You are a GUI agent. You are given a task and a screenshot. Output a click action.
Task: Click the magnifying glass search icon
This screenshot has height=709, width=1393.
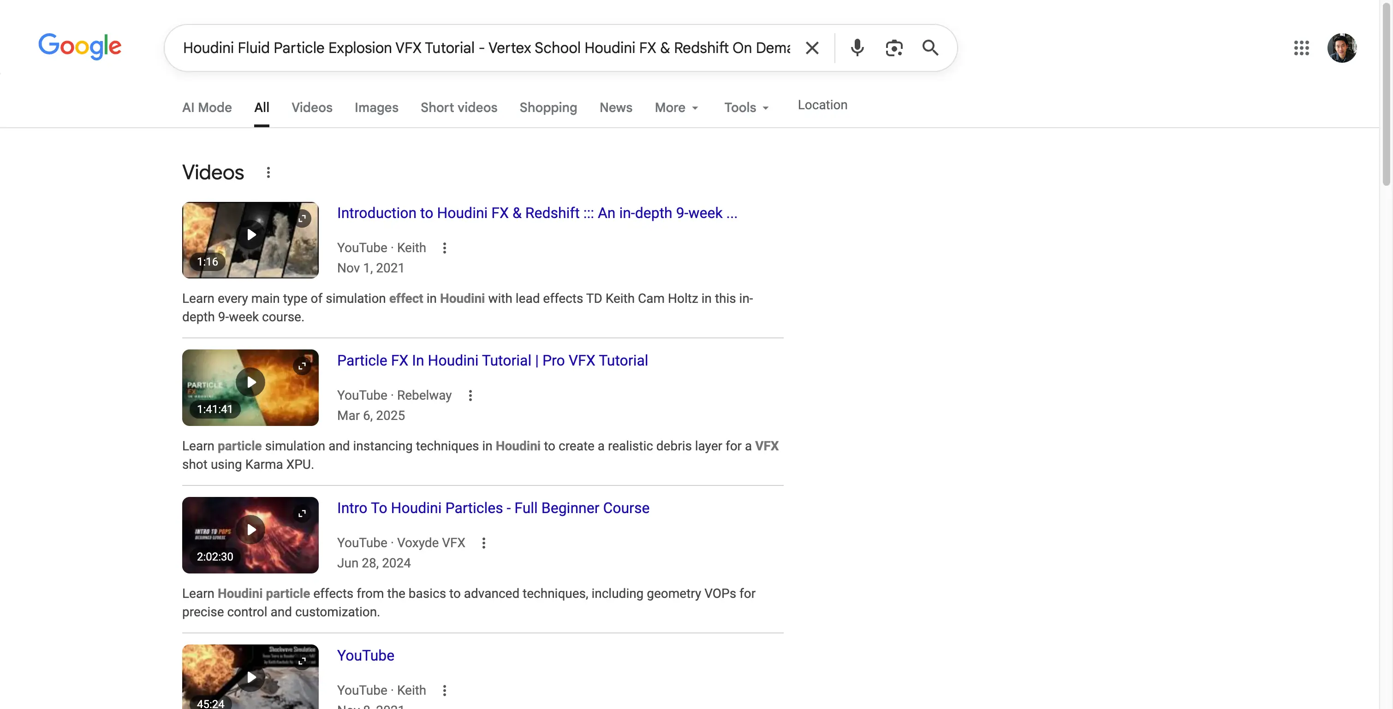pos(930,48)
